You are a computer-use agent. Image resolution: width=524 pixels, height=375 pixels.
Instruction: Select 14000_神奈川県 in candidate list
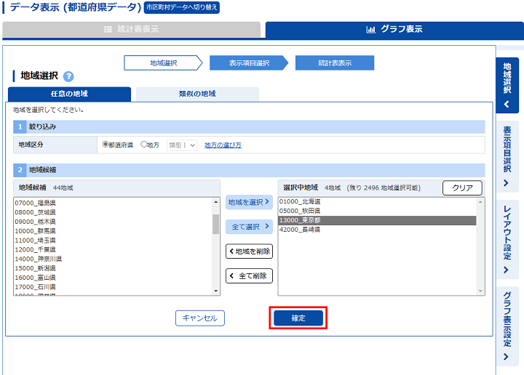(x=113, y=259)
